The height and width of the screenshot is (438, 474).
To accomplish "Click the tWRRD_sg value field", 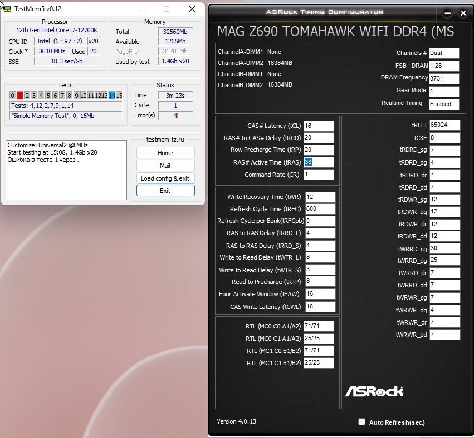I will click(x=444, y=248).
